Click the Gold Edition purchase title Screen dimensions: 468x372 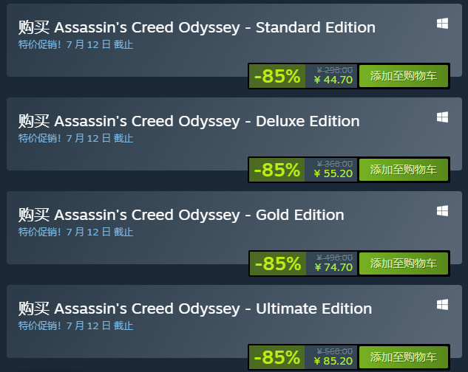click(181, 215)
